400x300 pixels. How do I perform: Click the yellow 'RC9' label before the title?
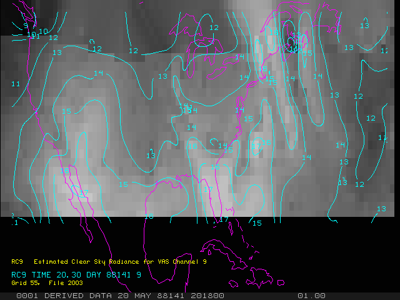[x=17, y=262]
